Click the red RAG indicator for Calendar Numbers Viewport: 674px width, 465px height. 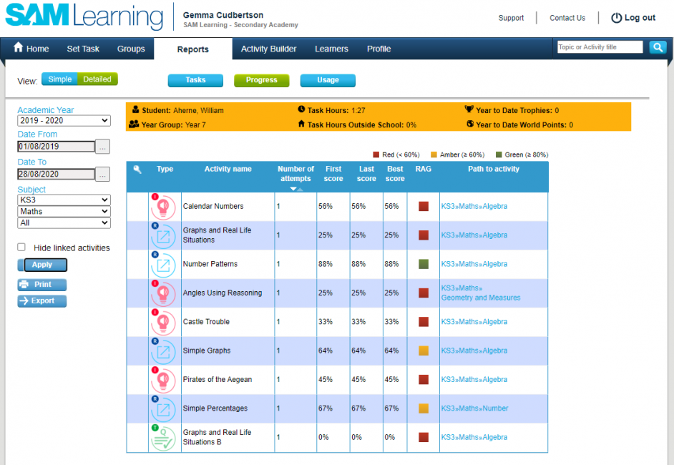pyautogui.click(x=422, y=207)
